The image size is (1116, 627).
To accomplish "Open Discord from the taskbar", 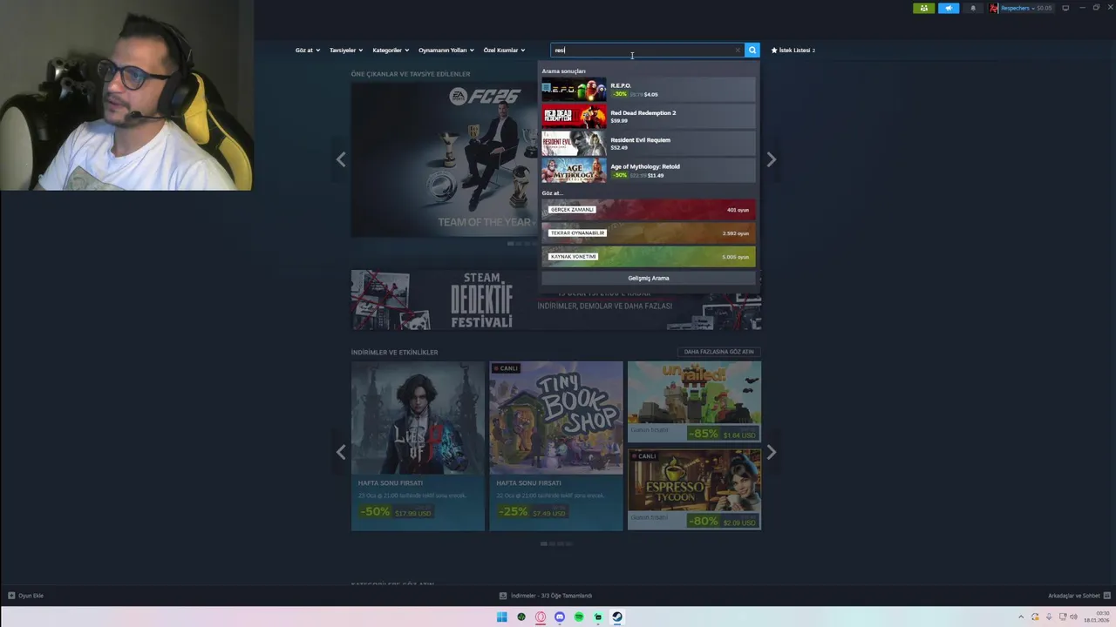I will coord(560,617).
